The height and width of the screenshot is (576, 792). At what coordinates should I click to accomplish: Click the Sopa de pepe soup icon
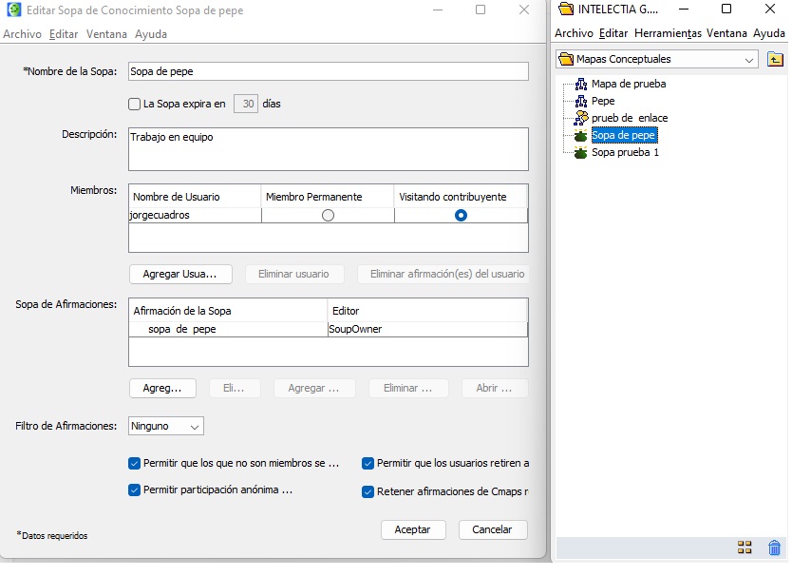[581, 135]
